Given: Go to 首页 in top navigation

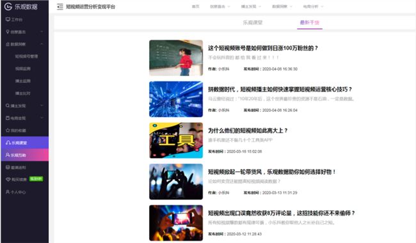Looking at the screenshot, I should (x=196, y=6).
